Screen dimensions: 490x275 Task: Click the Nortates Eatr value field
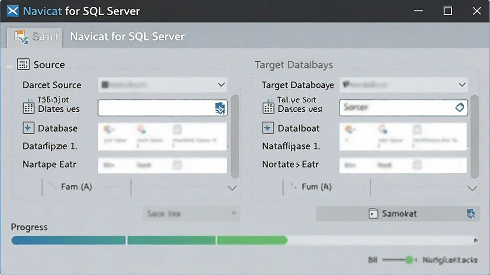(403, 165)
